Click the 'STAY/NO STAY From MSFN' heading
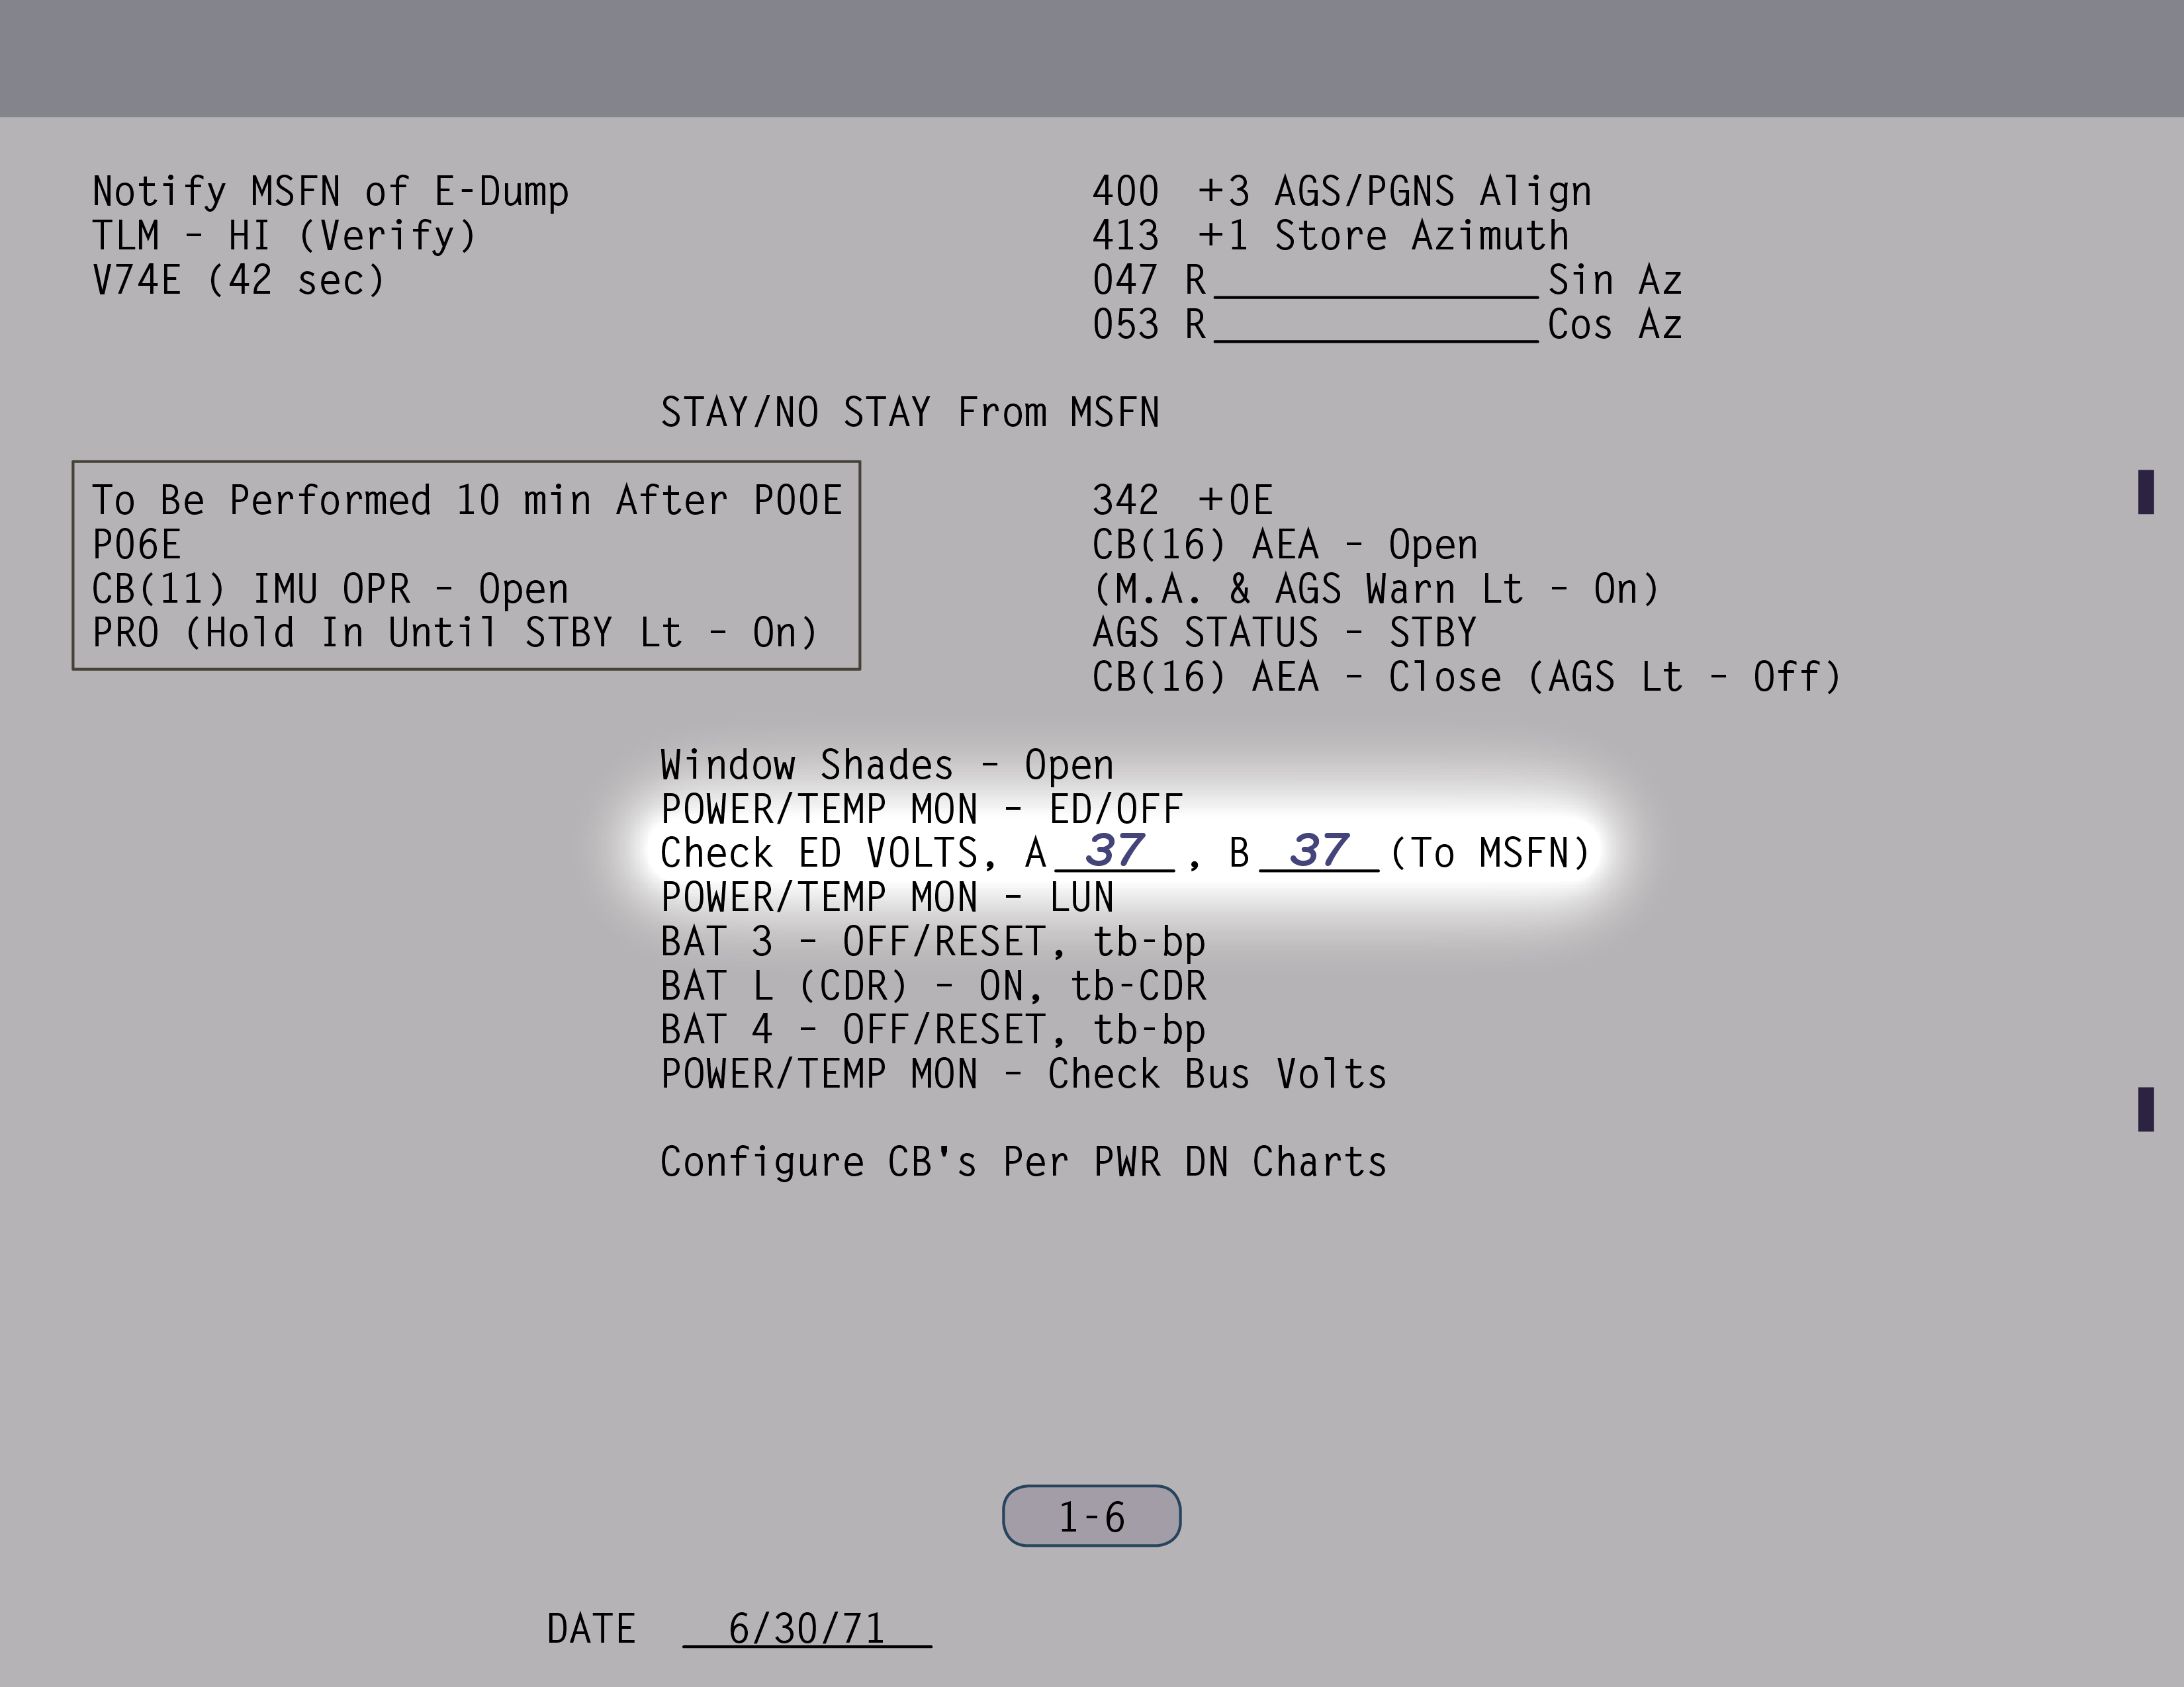This screenshot has height=1687, width=2184. [x=909, y=413]
